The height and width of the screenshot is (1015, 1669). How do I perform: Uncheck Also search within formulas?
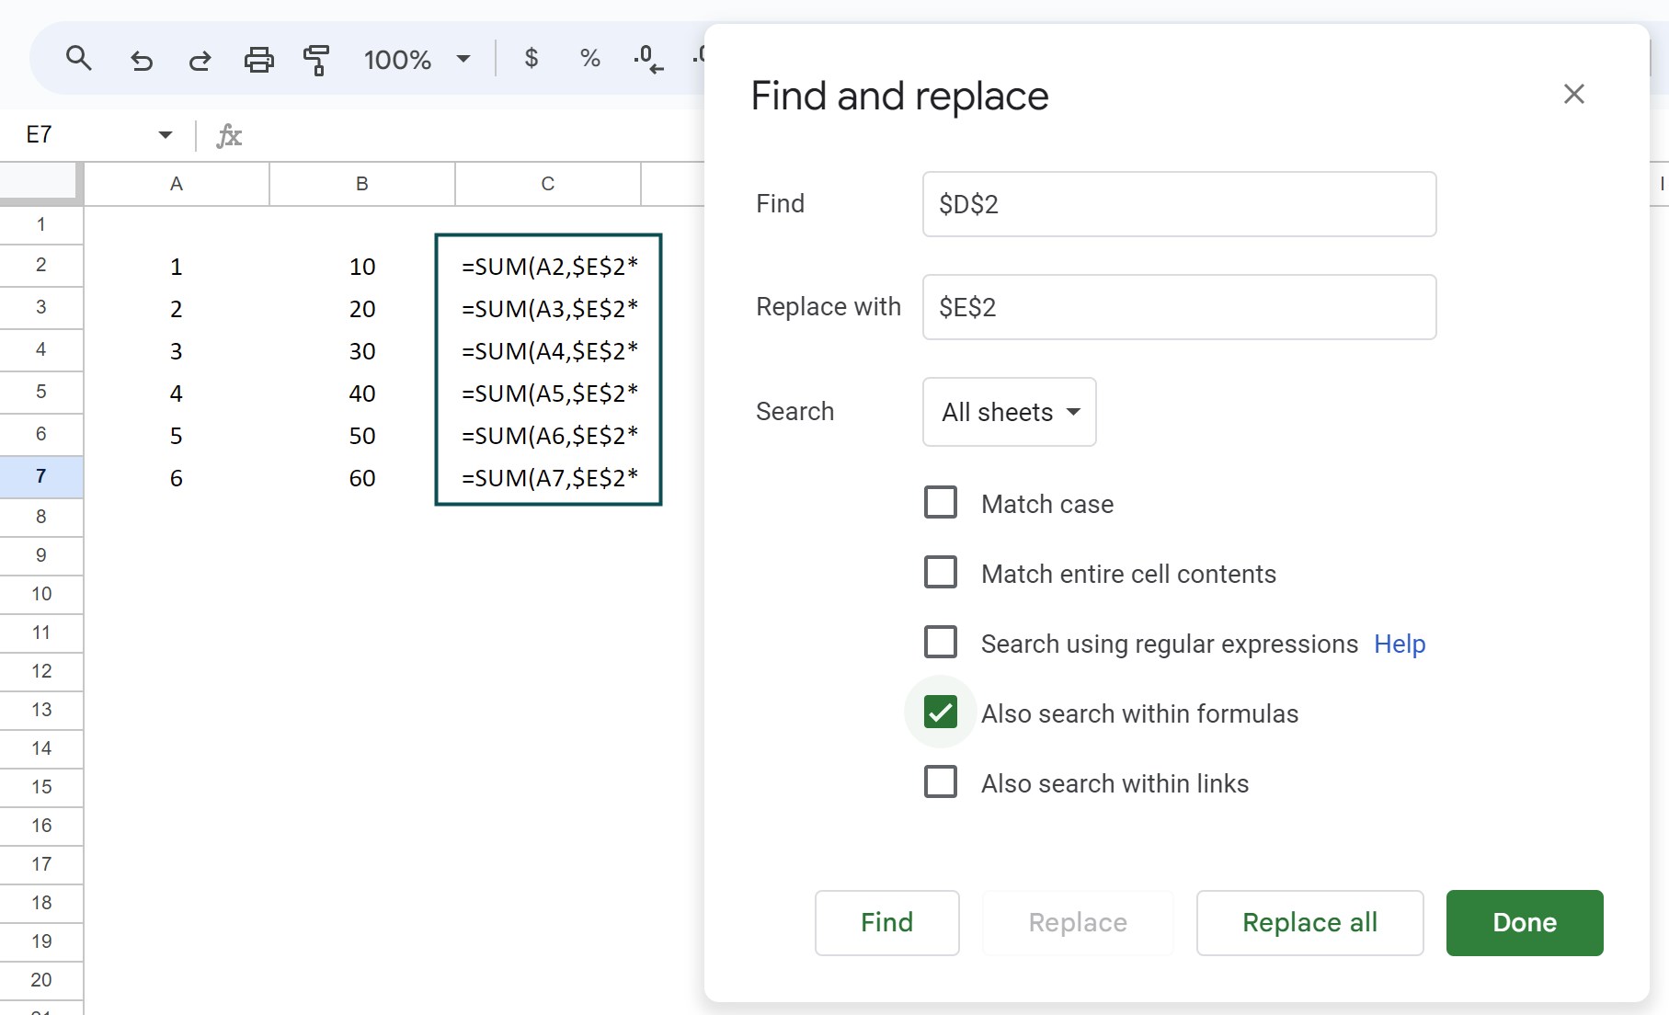[940, 713]
